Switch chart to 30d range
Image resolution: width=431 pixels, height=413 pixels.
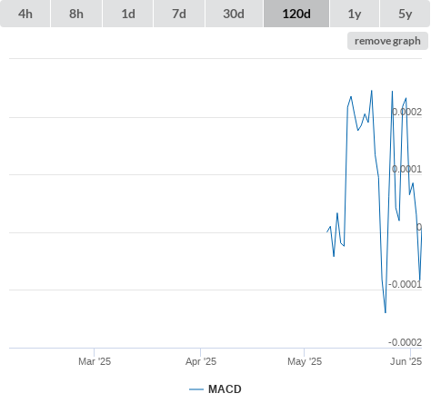pyautogui.click(x=234, y=14)
